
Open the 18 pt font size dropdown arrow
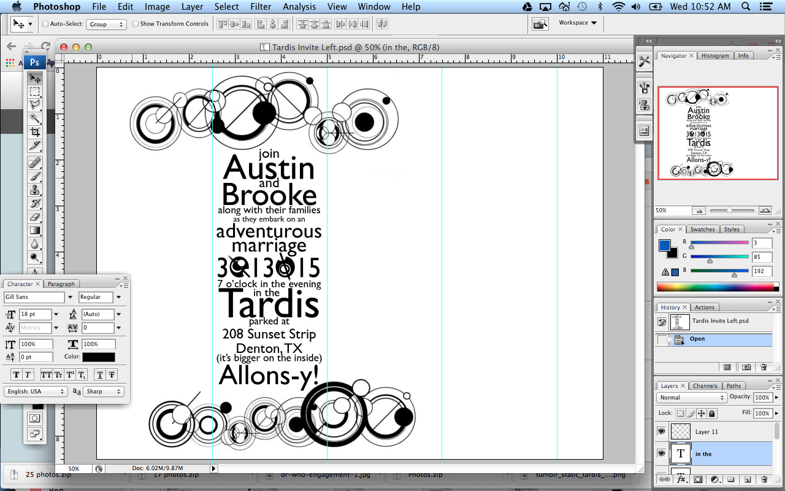pos(56,314)
